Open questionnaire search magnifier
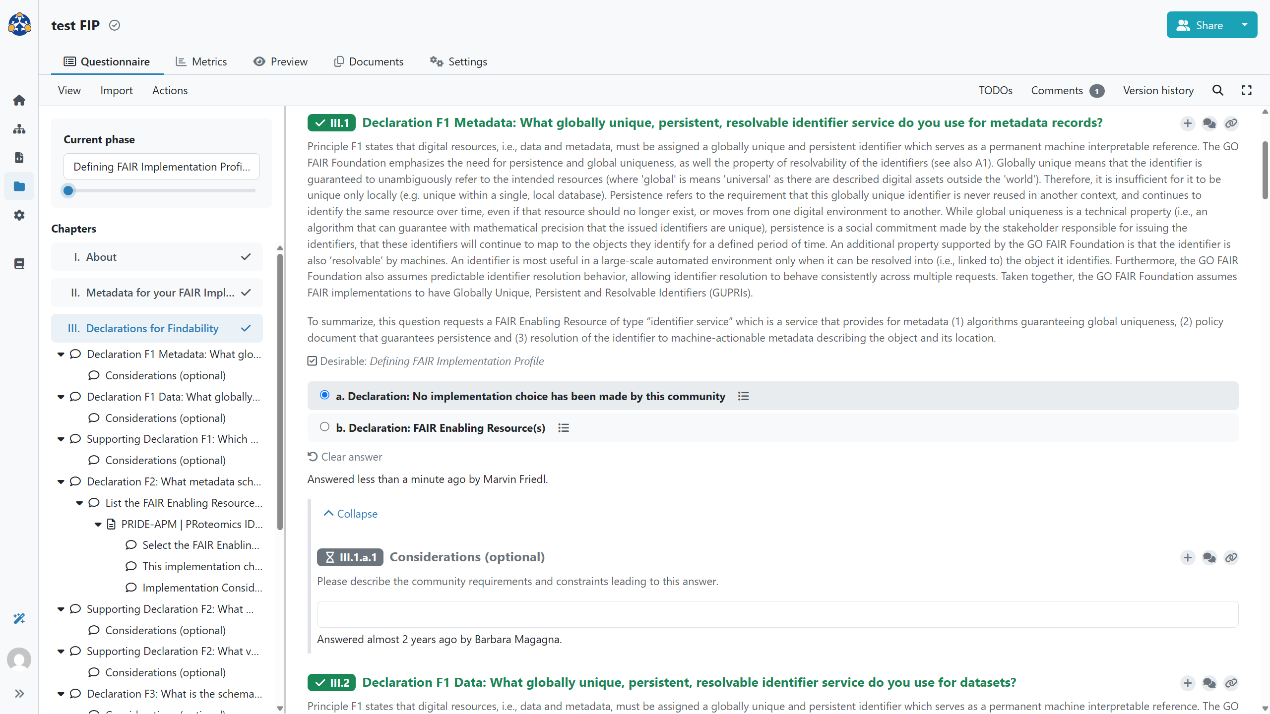Viewport: 1270px width, 714px height. tap(1218, 90)
